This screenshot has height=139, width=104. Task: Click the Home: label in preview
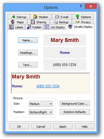pos(18,86)
